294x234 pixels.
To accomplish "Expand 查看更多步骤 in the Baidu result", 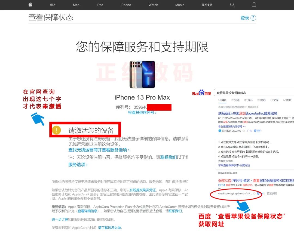I will coord(226,161).
